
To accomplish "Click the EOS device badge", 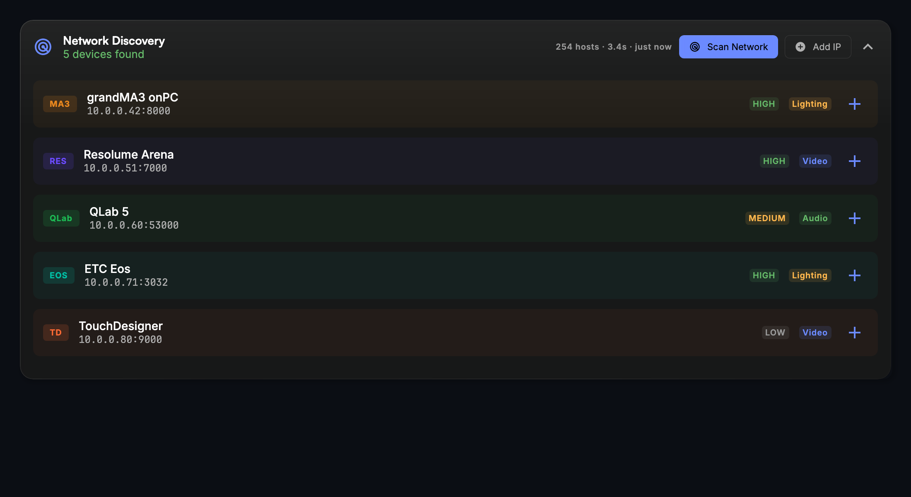I will click(x=59, y=275).
